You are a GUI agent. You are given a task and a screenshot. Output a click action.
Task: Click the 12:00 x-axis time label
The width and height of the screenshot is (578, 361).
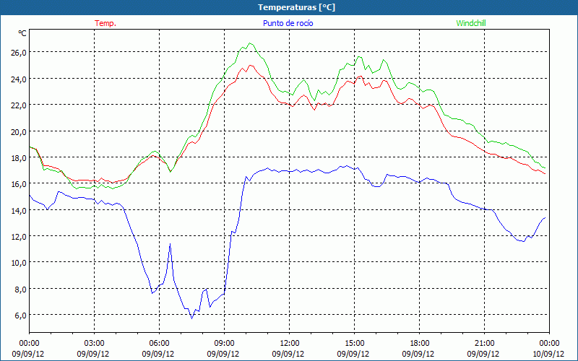coord(290,344)
